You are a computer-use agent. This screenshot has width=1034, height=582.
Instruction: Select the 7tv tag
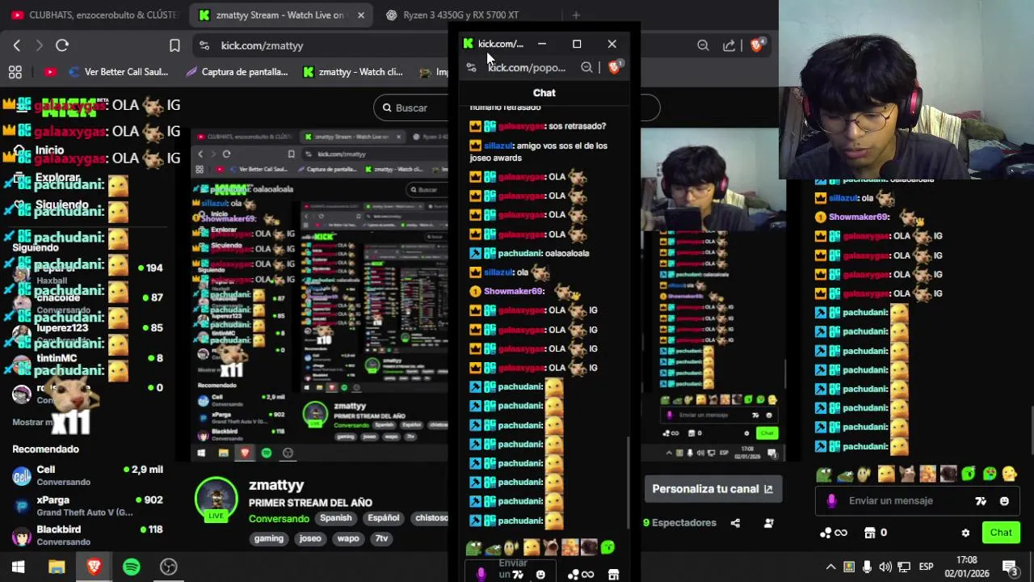[x=381, y=538]
